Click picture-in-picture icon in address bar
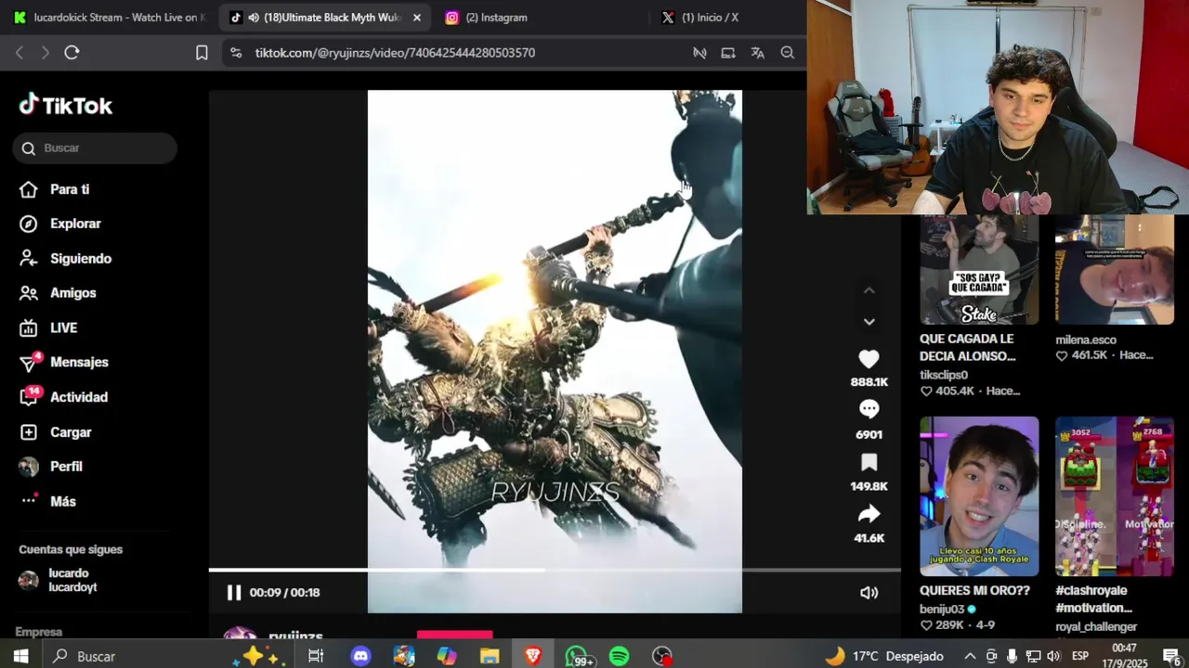The image size is (1189, 668). pos(728,53)
